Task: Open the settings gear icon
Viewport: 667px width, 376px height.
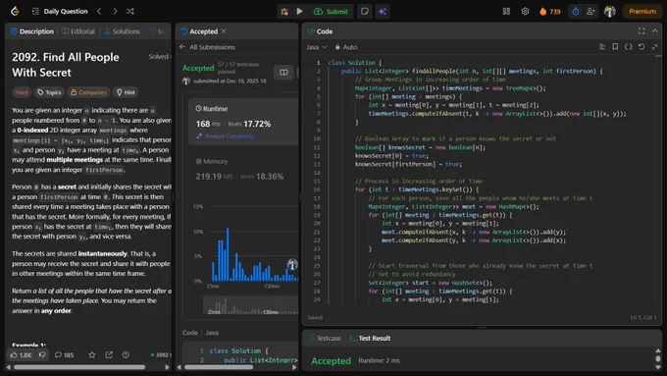Action: 525,12
